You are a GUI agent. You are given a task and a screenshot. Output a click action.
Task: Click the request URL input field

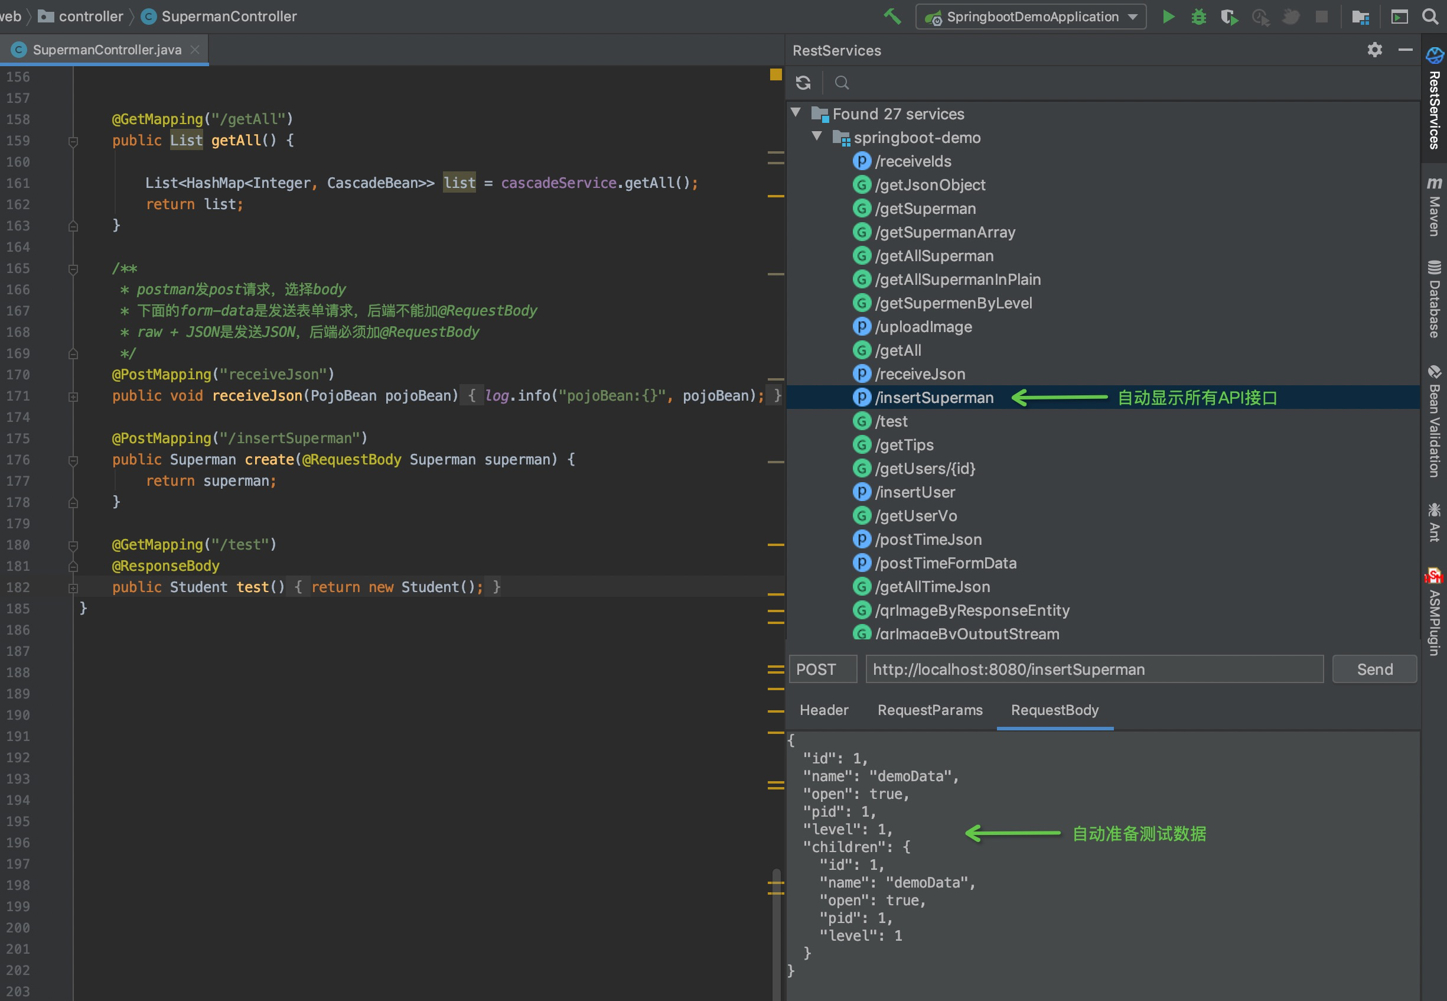click(1094, 669)
